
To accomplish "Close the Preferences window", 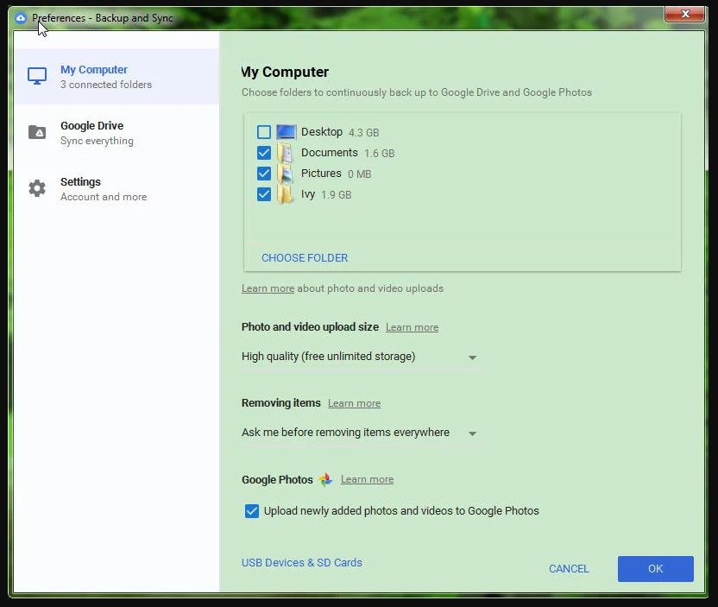I will pyautogui.click(x=684, y=14).
